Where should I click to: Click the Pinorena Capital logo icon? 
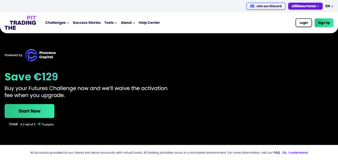point(32,55)
